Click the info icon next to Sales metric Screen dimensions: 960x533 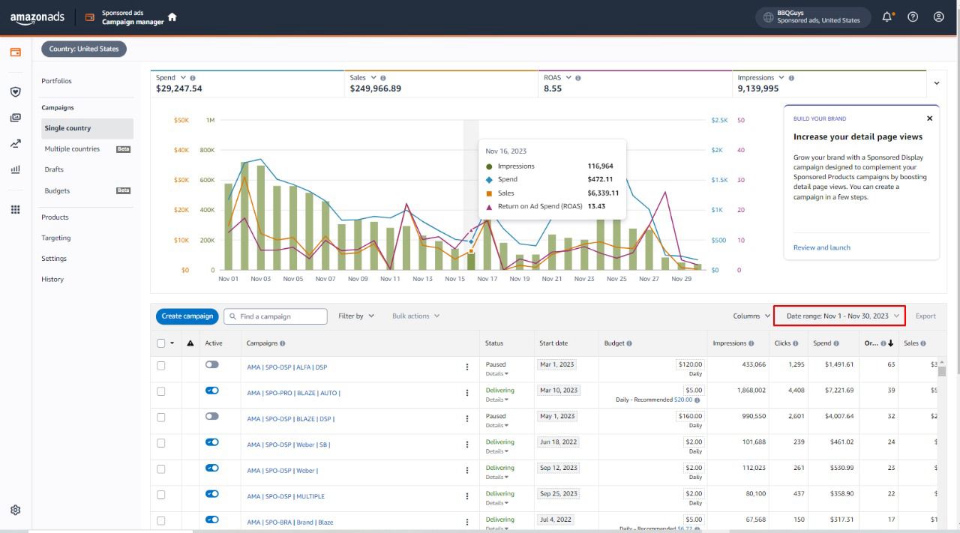tap(383, 78)
